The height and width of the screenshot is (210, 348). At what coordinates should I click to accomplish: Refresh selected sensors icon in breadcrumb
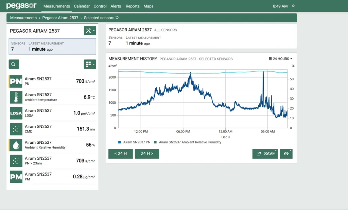click(x=117, y=17)
